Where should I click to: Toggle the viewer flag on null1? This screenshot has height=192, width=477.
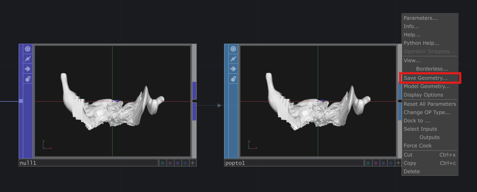[x=27, y=49]
